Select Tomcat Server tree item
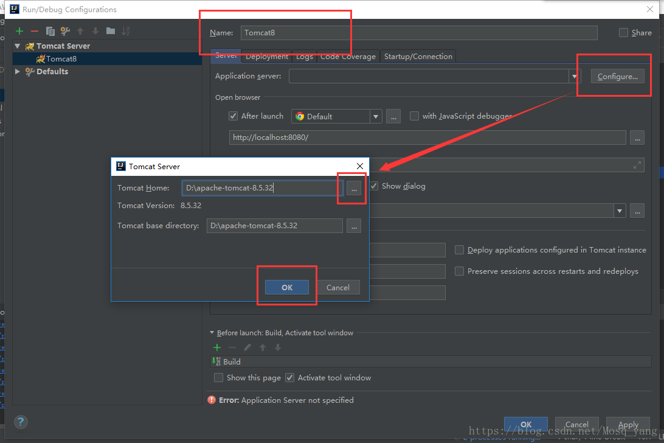 [x=63, y=46]
